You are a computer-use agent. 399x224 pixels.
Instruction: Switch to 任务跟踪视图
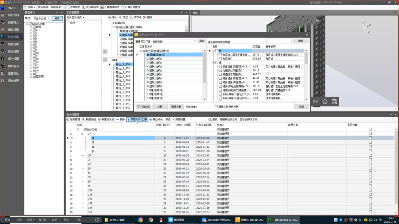click(x=110, y=7)
